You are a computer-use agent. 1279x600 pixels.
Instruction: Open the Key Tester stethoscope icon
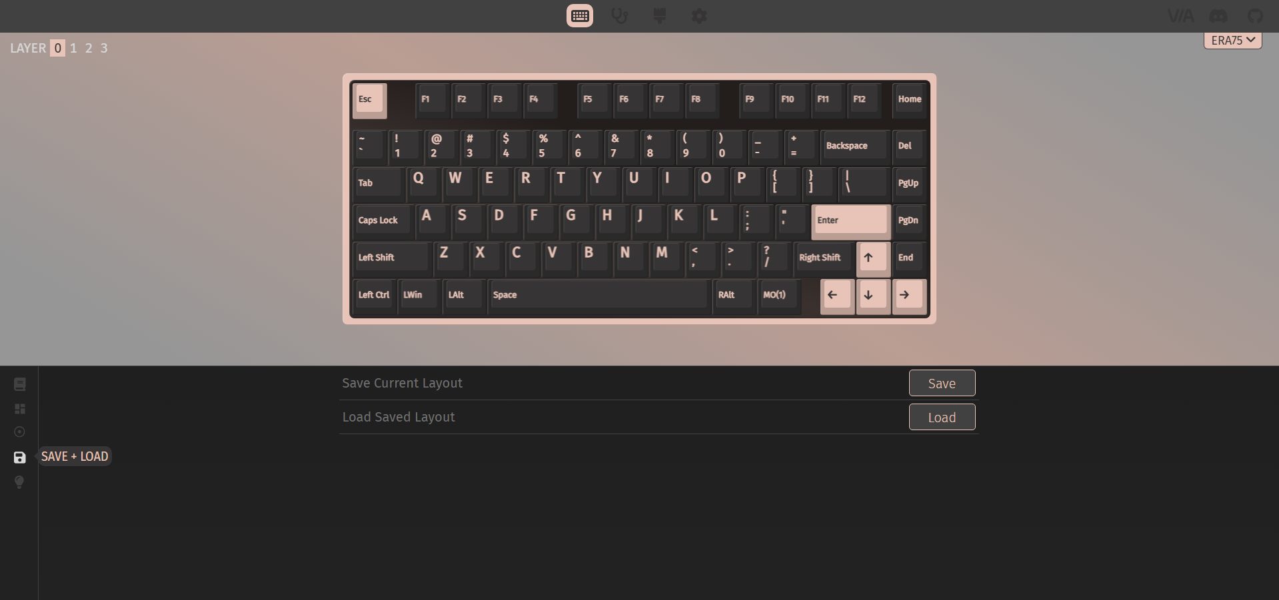click(620, 16)
